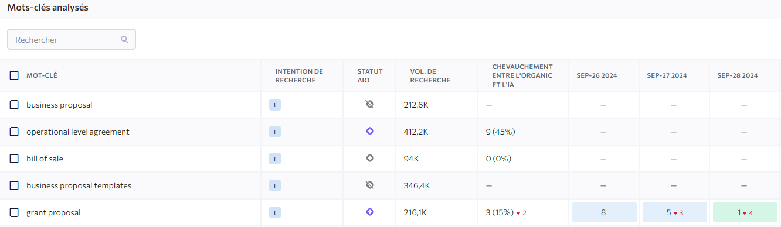Screen dimensions: 781x227
Task: Select the SEP-28 2024 column header
Action: coord(737,75)
